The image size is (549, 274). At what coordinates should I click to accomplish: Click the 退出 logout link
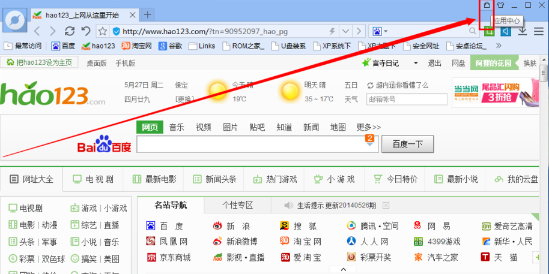click(434, 64)
